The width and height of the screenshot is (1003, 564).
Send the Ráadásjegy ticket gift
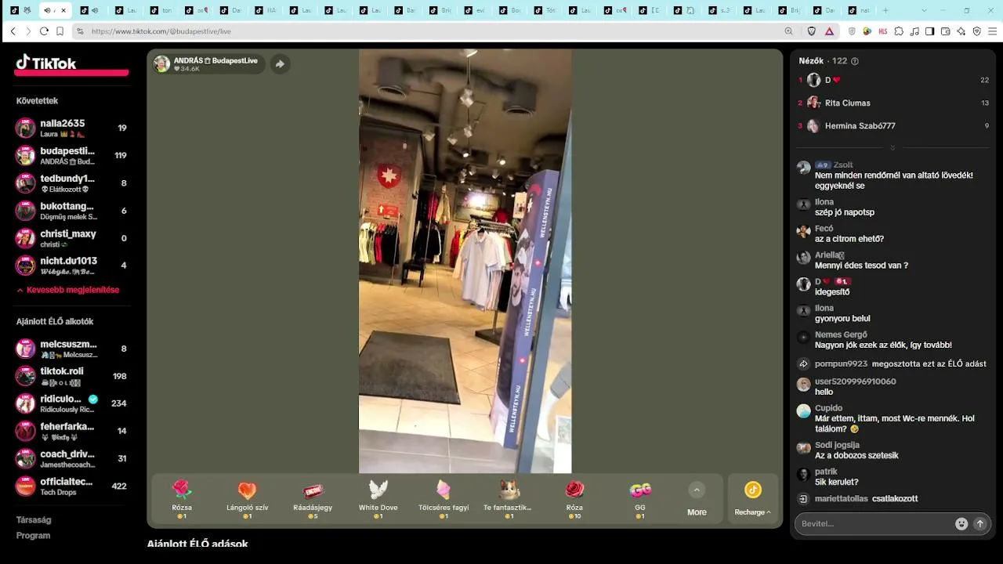pyautogui.click(x=313, y=499)
